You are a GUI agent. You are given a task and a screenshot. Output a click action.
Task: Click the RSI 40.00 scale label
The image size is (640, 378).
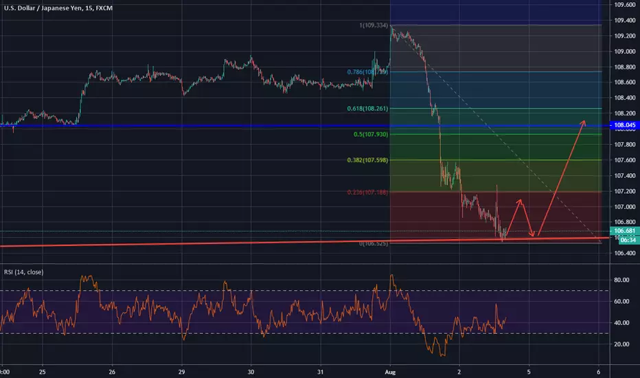[x=621, y=323]
